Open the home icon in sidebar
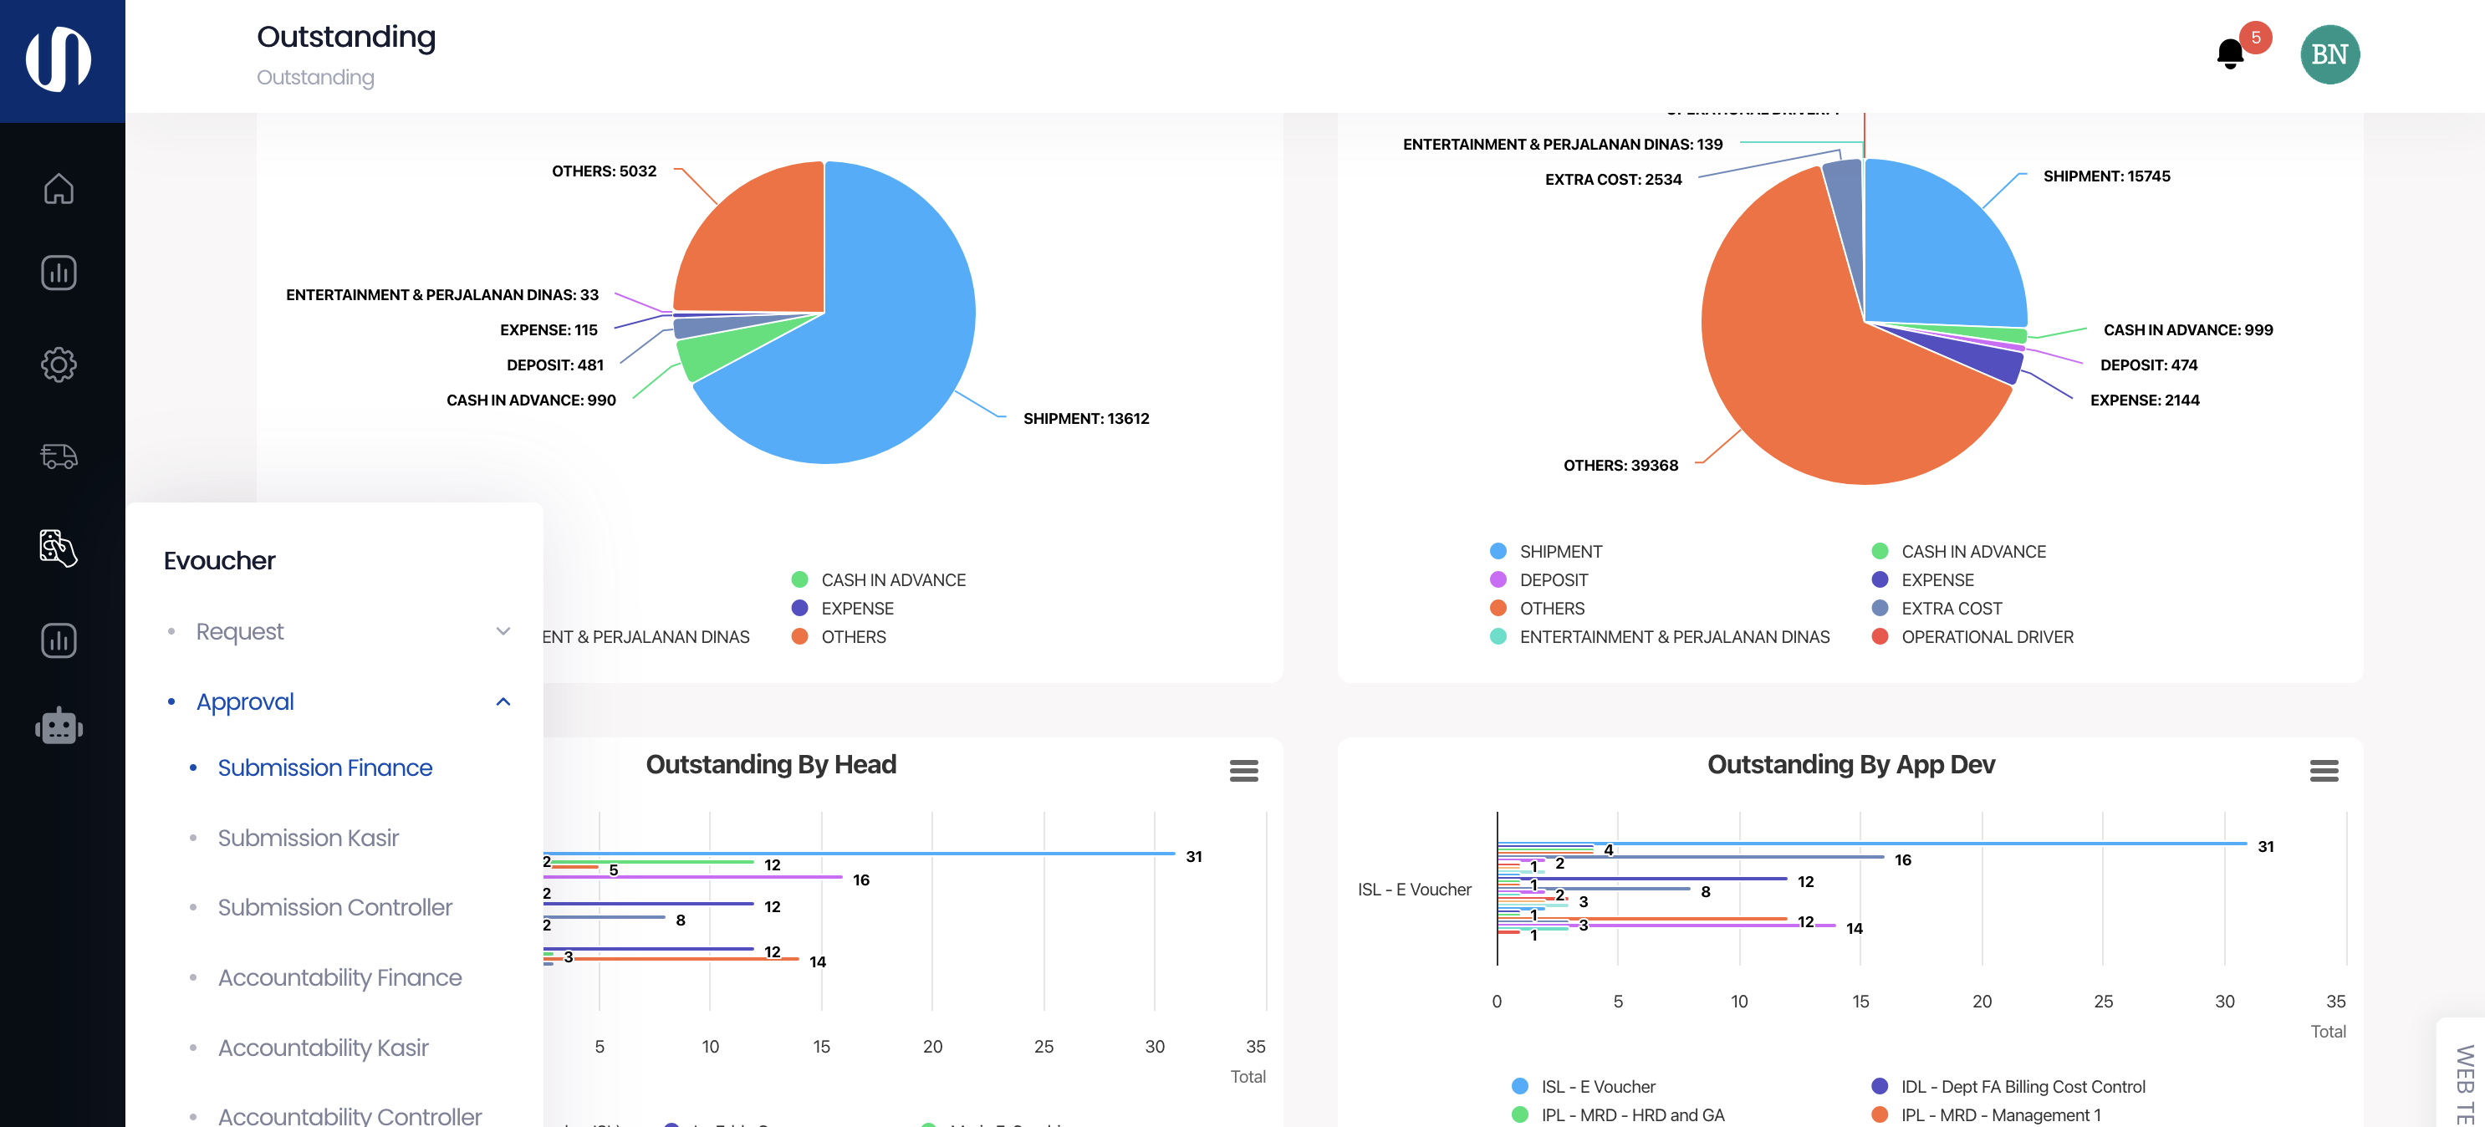This screenshot has height=1127, width=2485. (x=59, y=189)
